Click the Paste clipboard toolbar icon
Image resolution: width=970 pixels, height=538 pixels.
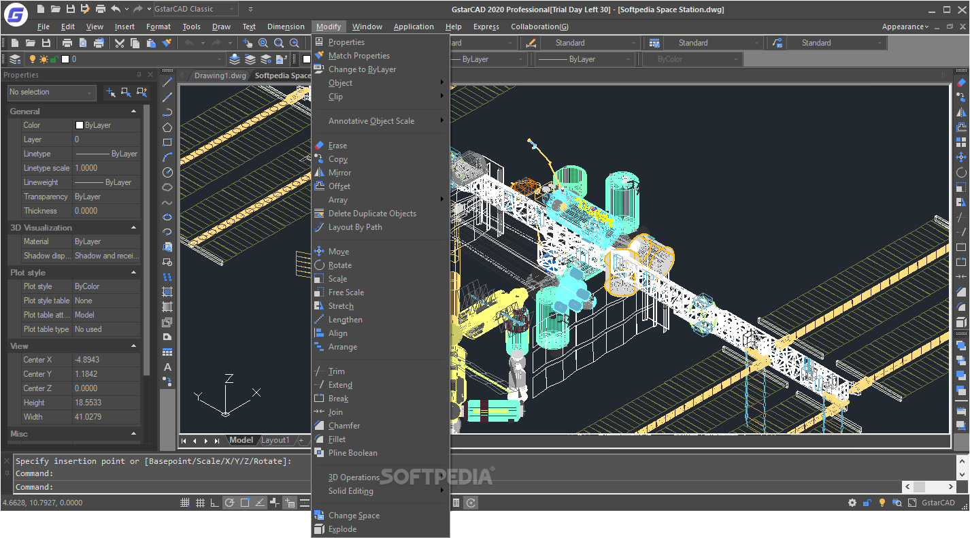pos(151,43)
